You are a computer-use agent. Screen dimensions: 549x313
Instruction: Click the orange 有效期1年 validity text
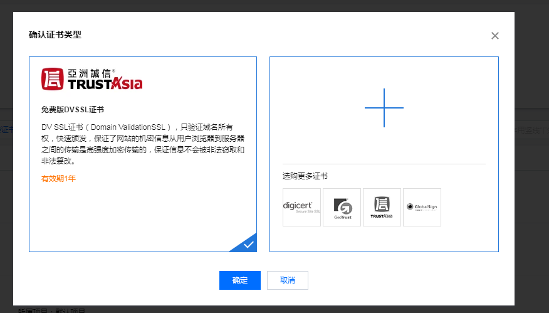point(58,179)
